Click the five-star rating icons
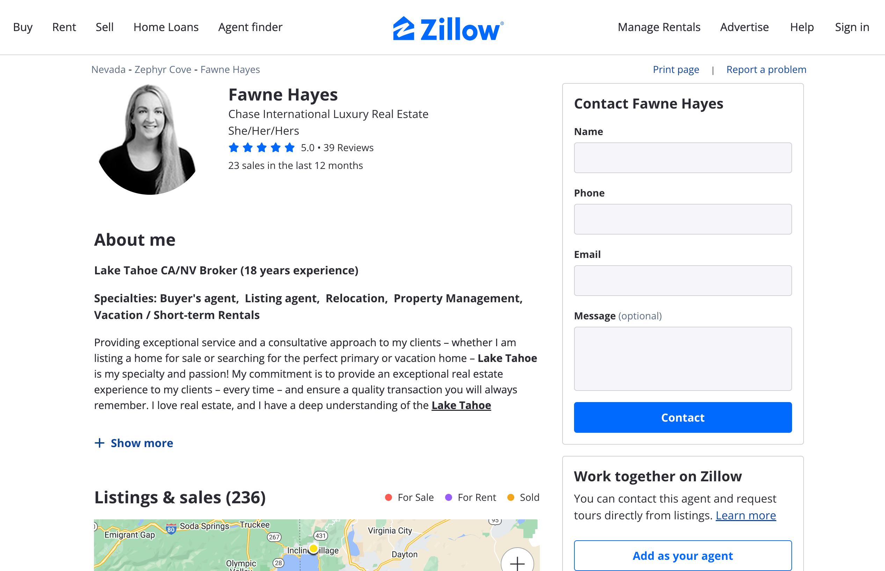Viewport: 885px width, 571px height. point(262,148)
